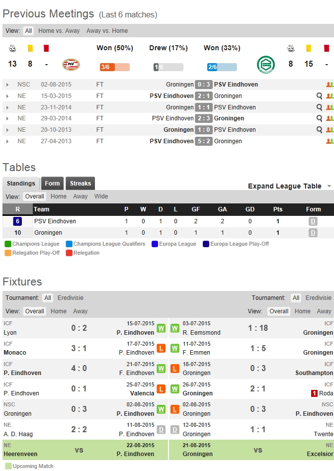Image resolution: width=334 pixels, height=471 pixels.
Task: Expand the 27-04-2013 match row
Action: (7, 142)
